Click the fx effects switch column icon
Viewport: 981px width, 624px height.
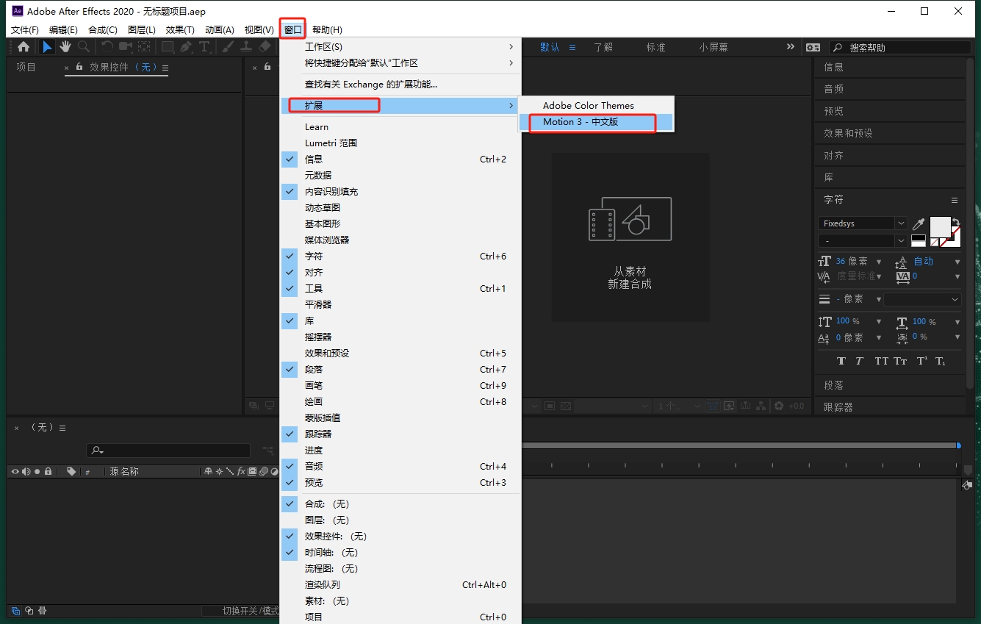pos(240,471)
